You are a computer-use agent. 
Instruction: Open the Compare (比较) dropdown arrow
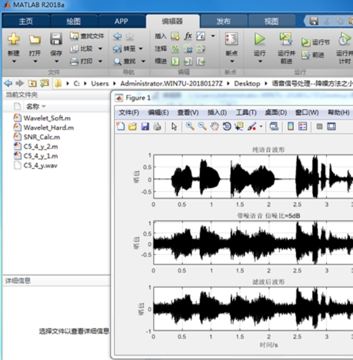tap(100, 48)
